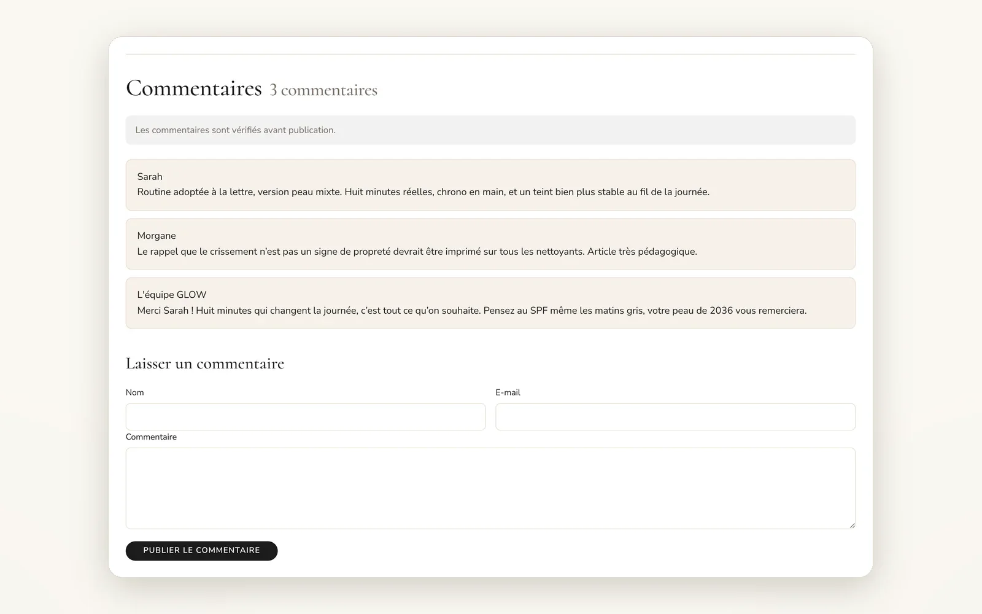Click the textarea resize handle corner
The image size is (982, 614).
point(852,525)
